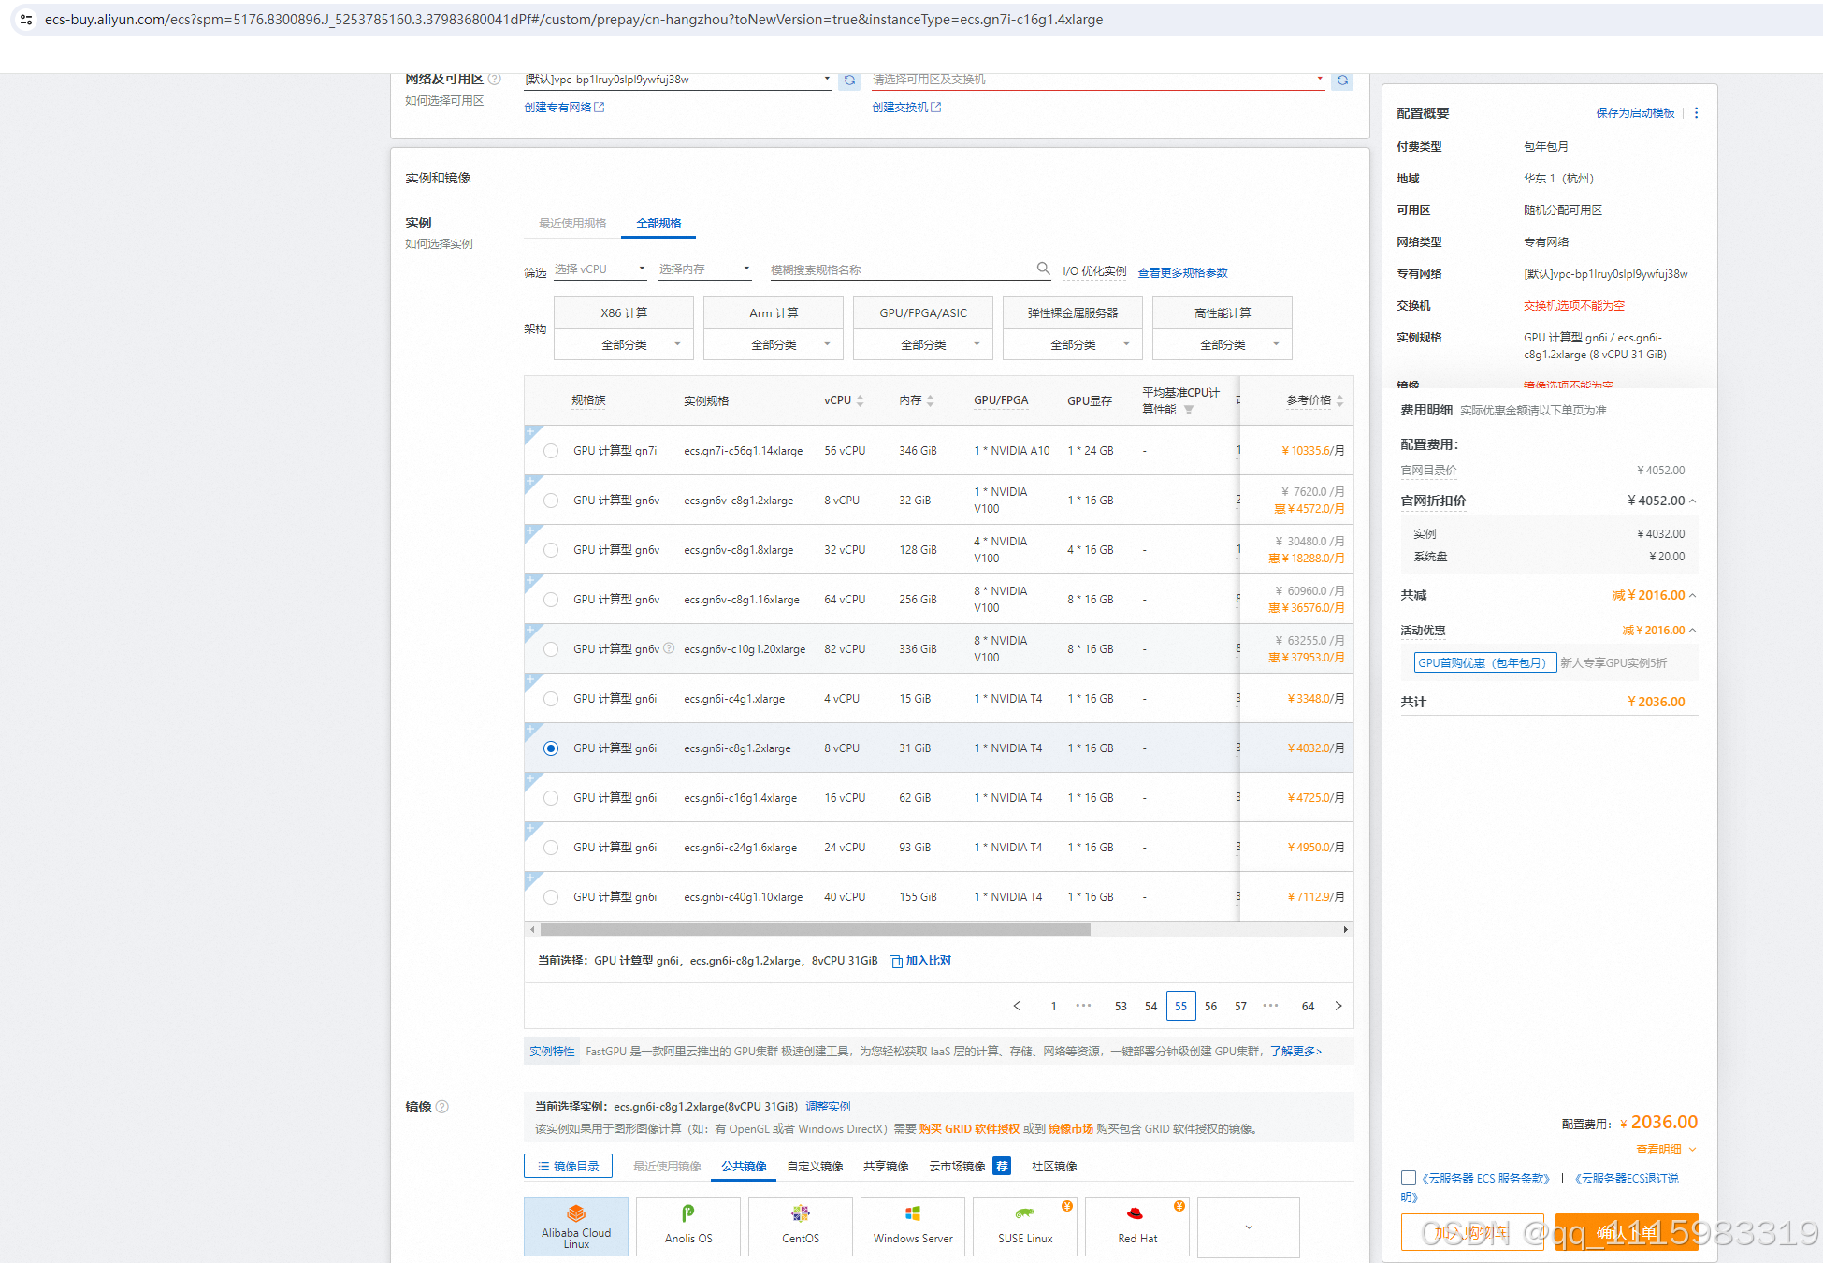Switch to the 最近使用规格 tab
The image size is (1823, 1263).
pyautogui.click(x=572, y=224)
